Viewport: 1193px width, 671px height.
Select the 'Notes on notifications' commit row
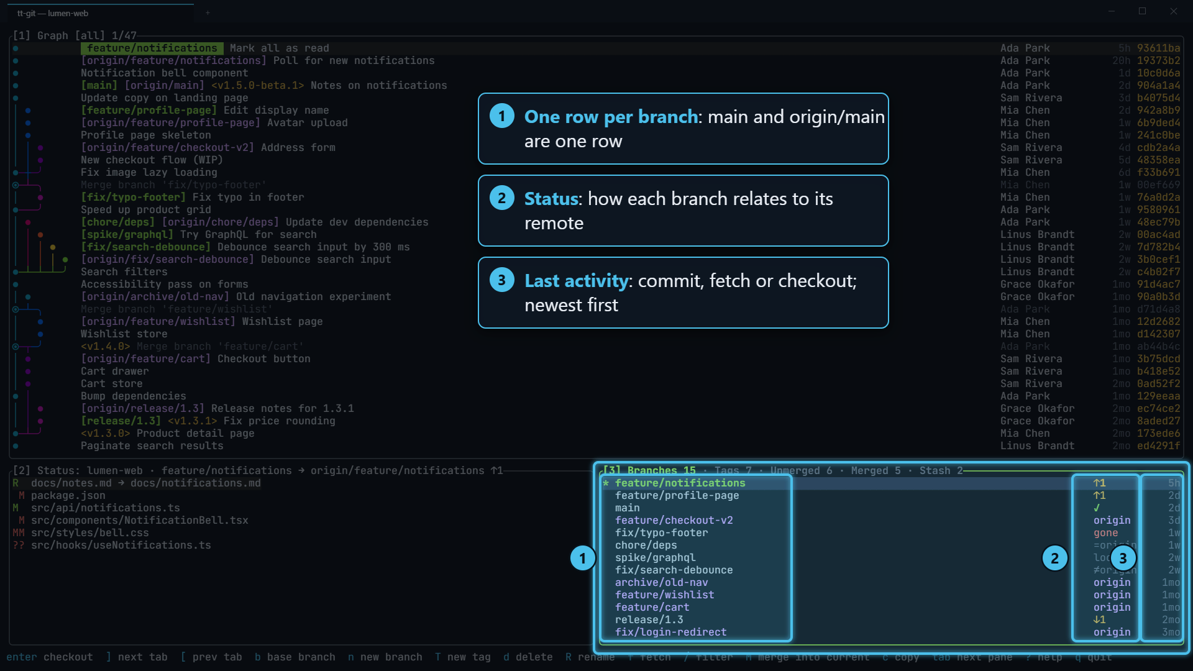pyautogui.click(x=596, y=85)
